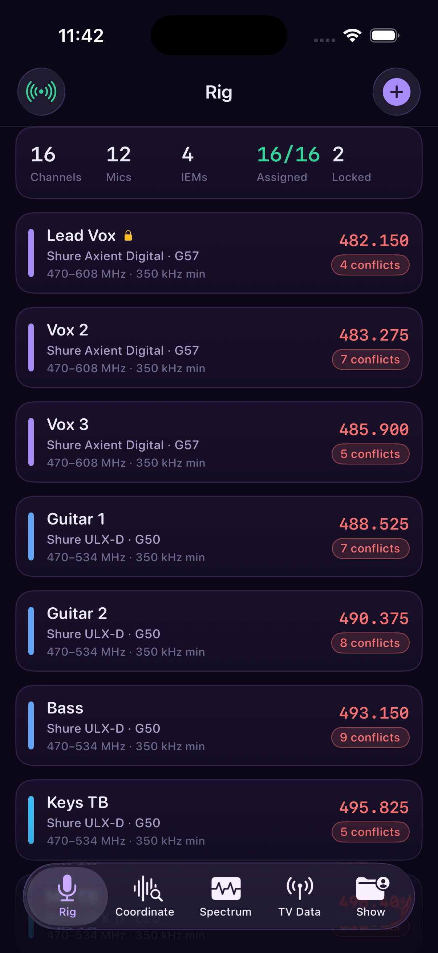
Task: Tap the 9 conflicts badge on Bass
Action: tap(370, 737)
